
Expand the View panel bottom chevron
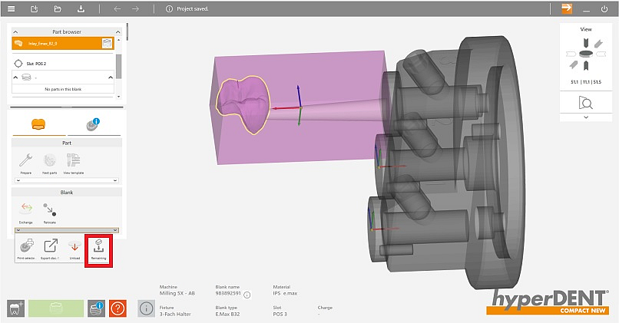[x=586, y=117]
